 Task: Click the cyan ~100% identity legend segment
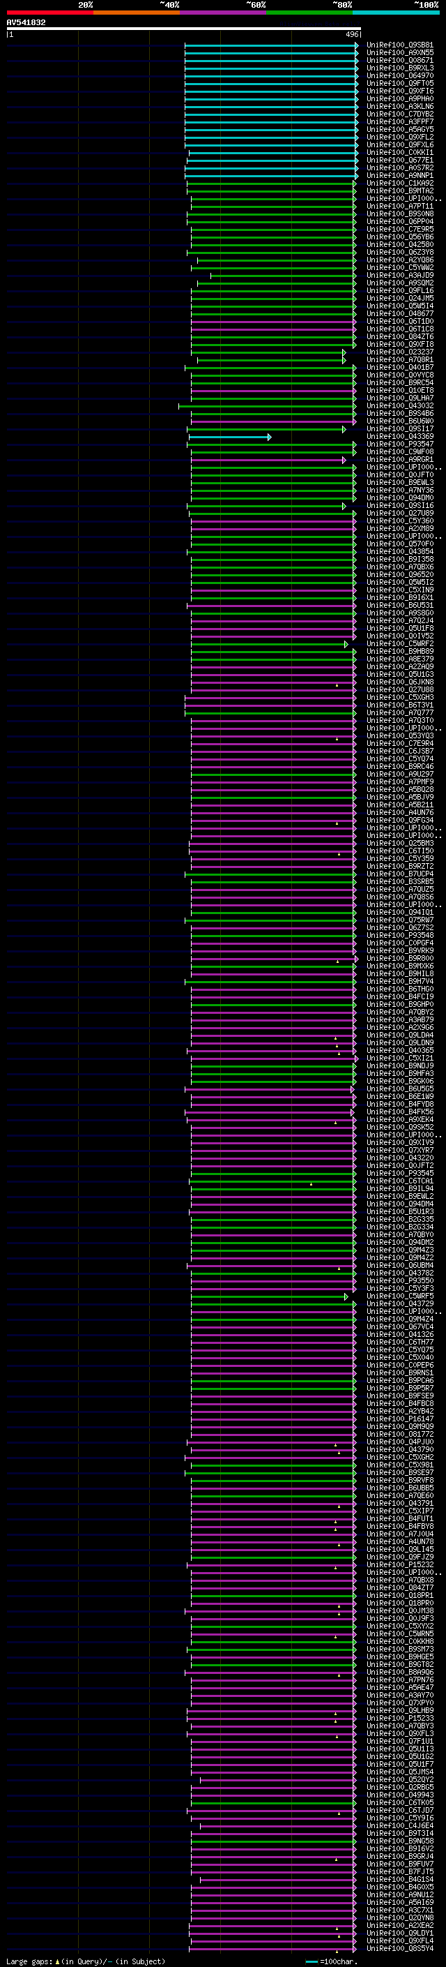(397, 13)
